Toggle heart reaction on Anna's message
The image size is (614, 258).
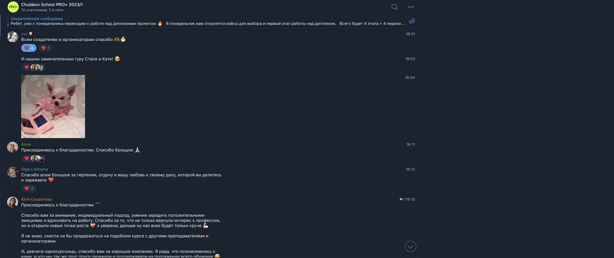[x=34, y=158]
